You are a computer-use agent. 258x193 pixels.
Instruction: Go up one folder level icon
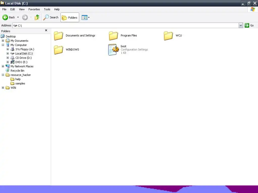[x=37, y=17]
